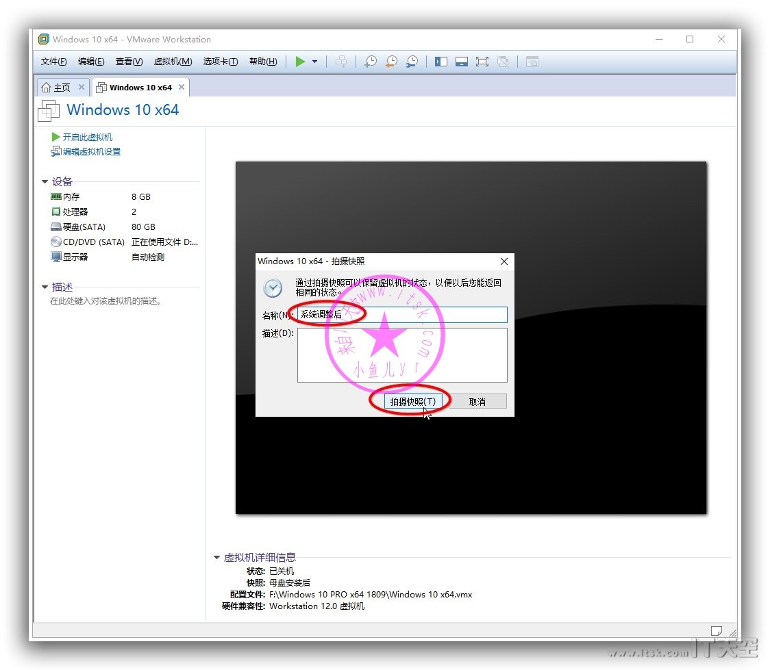Click the VM description placeholder text
Viewport: 770px width, 670px height.
[x=105, y=300]
